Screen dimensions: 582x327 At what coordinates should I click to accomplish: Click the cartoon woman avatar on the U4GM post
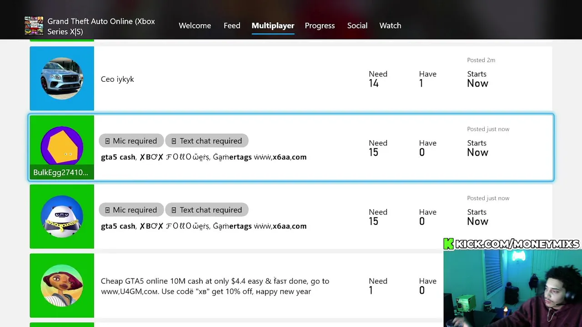coord(62,286)
